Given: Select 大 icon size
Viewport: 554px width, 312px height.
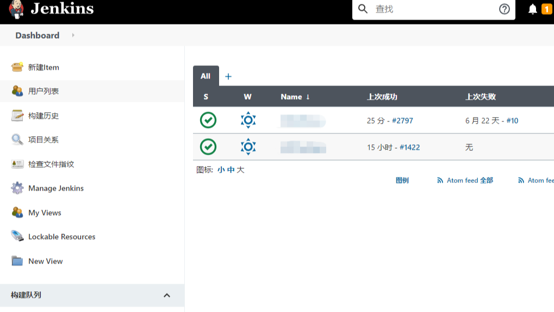Looking at the screenshot, I should coord(240,170).
